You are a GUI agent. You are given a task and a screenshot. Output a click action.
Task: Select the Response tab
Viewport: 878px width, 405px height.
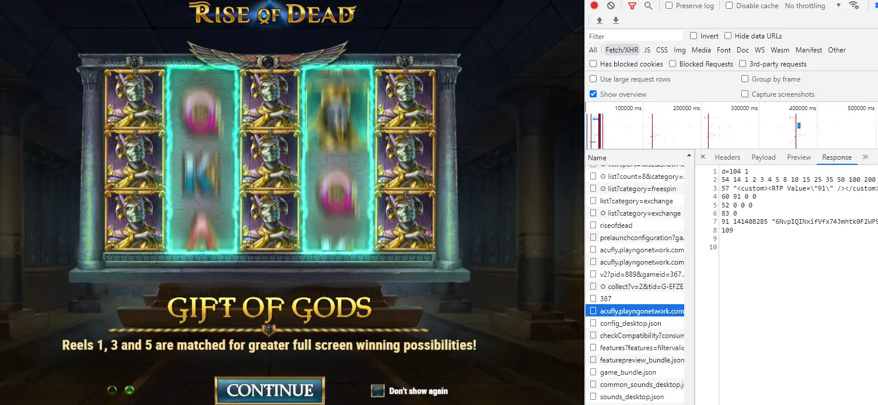[837, 157]
